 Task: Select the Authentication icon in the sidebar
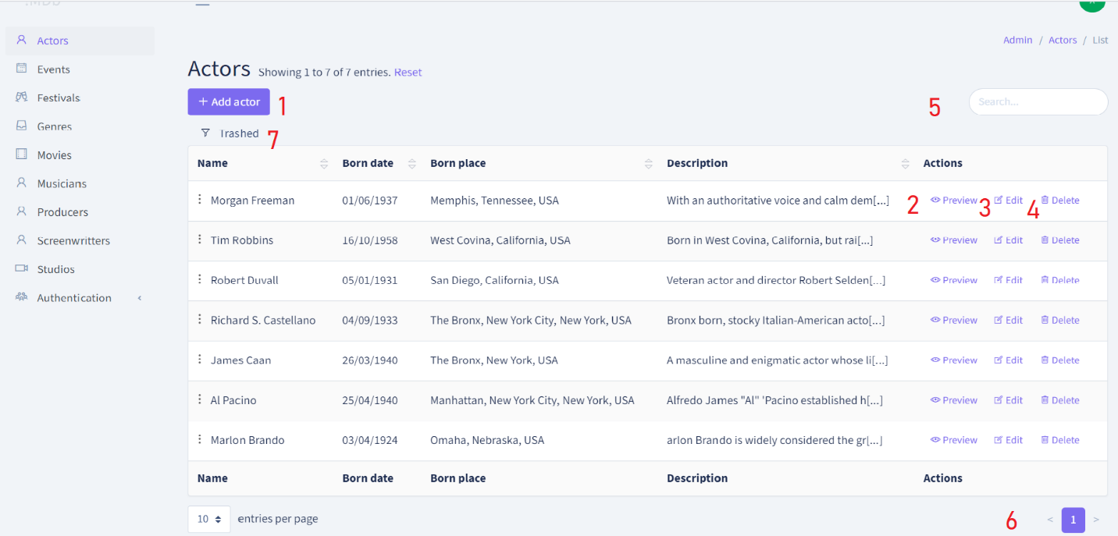pyautogui.click(x=20, y=297)
